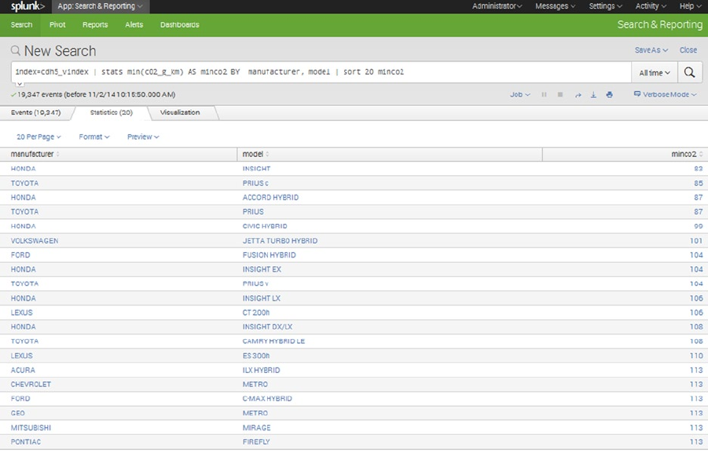Share the job via arrow icon
The image size is (708, 453).
[578, 95]
